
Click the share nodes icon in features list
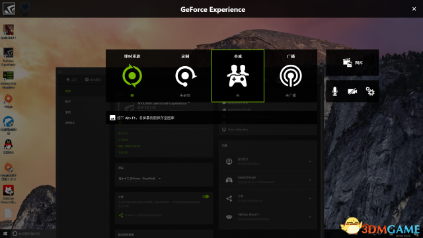click(x=229, y=198)
